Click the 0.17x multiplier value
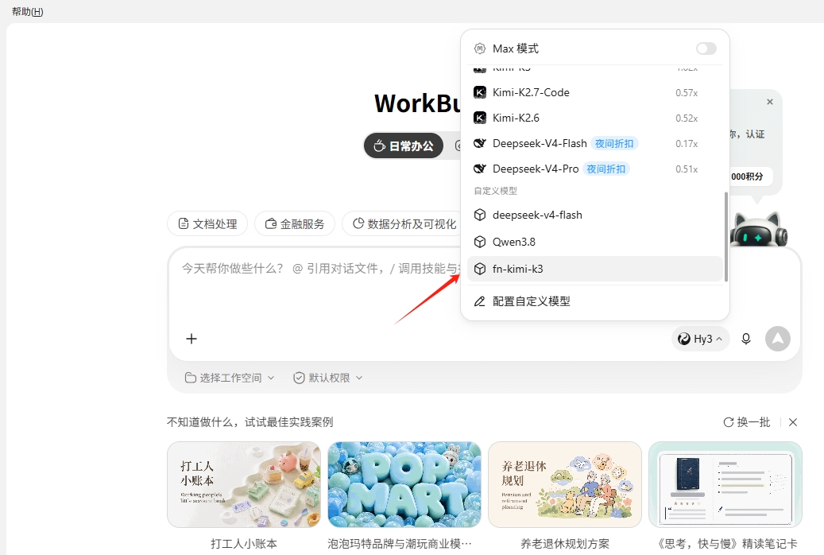 [687, 144]
